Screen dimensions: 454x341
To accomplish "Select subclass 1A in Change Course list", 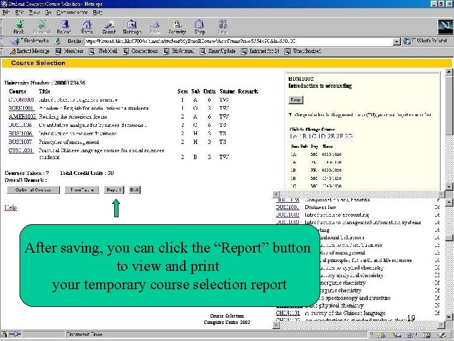I will (293, 136).
